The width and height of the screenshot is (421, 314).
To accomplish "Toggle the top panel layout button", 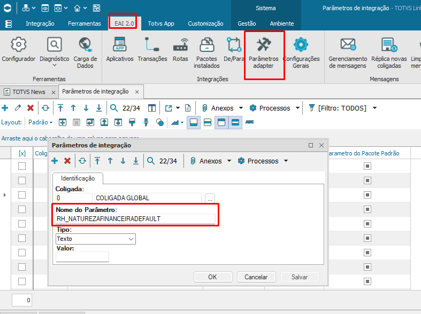I will point(221,122).
